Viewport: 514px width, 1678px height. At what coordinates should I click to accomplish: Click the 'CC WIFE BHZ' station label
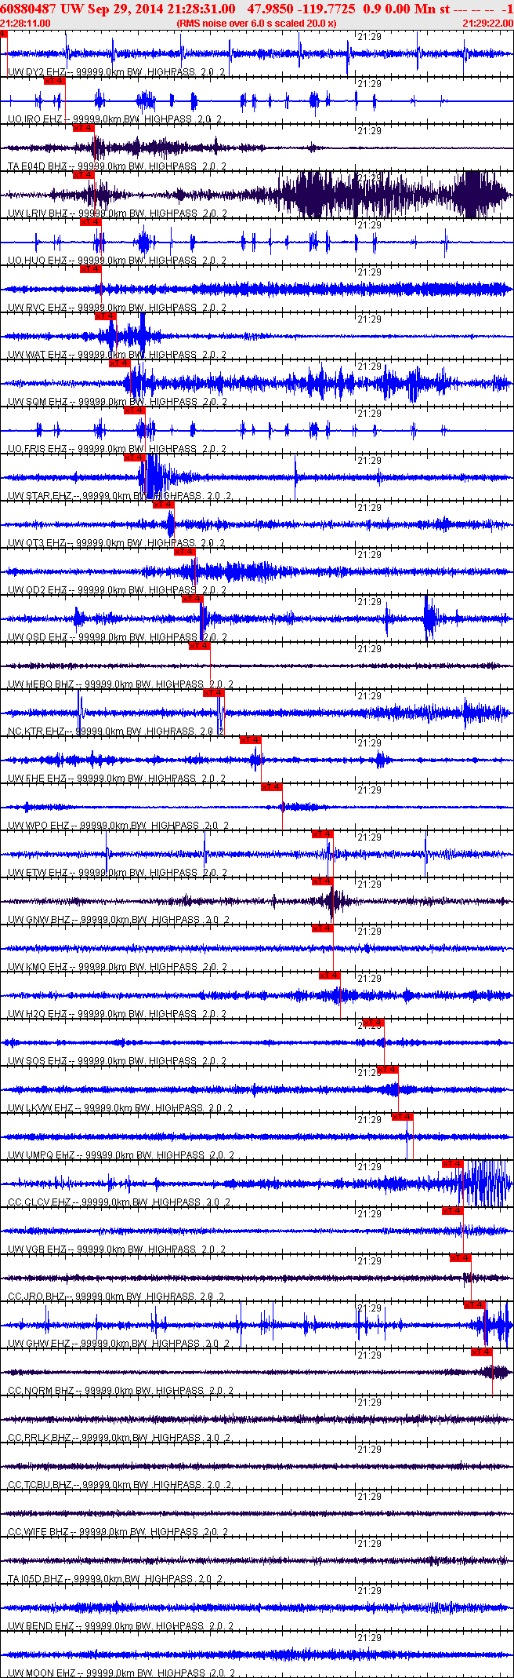pyautogui.click(x=38, y=1532)
